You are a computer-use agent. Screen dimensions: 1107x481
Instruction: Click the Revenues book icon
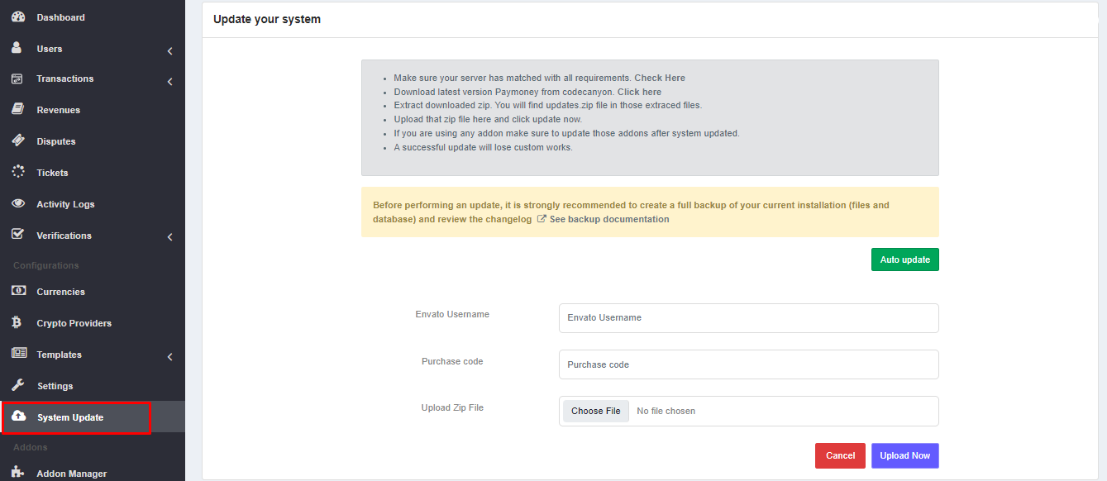[18, 109]
